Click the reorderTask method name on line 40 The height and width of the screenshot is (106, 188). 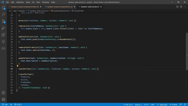tap(24, 69)
